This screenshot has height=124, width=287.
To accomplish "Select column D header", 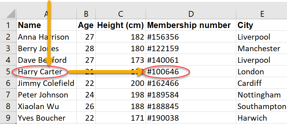I will [191, 14].
